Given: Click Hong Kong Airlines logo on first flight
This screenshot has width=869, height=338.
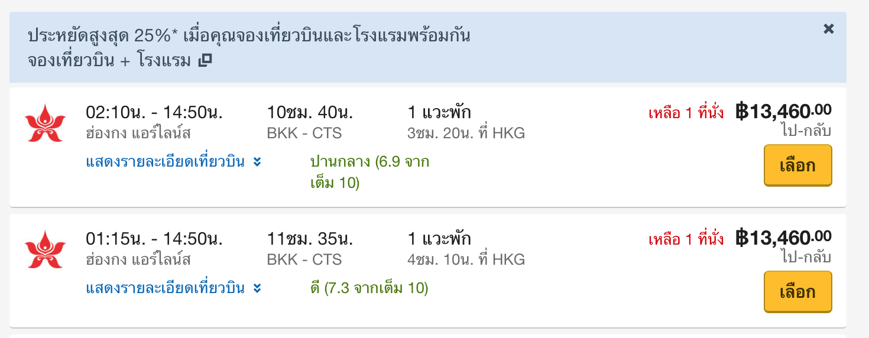Looking at the screenshot, I should click(x=45, y=123).
